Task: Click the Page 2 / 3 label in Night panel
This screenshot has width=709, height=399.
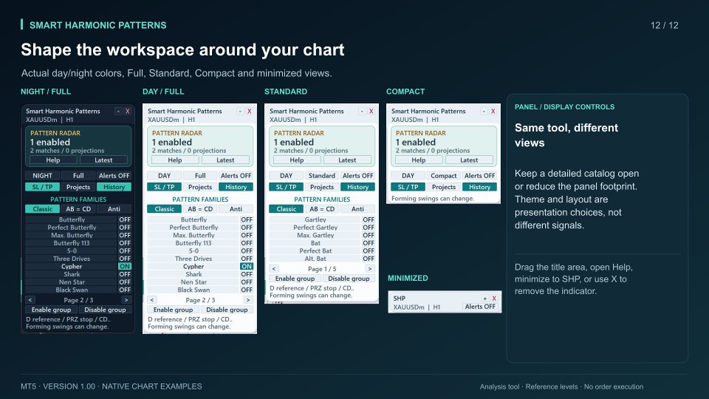Action: [78, 300]
